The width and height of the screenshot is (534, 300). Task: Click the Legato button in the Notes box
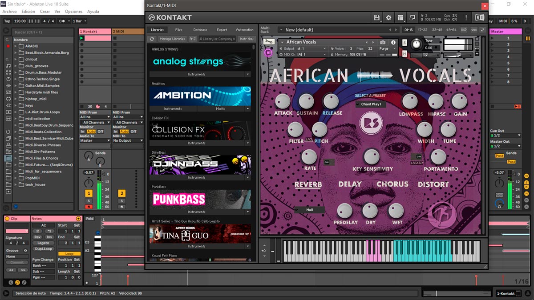[43, 243]
